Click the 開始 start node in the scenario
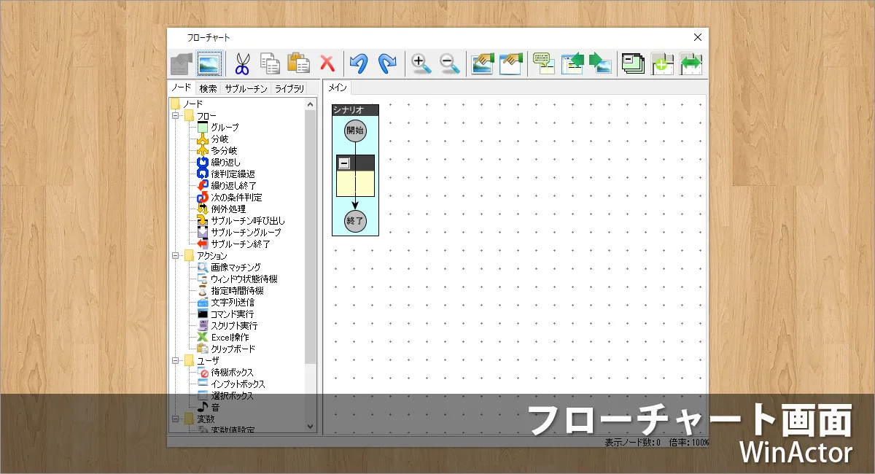Screen dimensions: 875x474 click(x=355, y=131)
